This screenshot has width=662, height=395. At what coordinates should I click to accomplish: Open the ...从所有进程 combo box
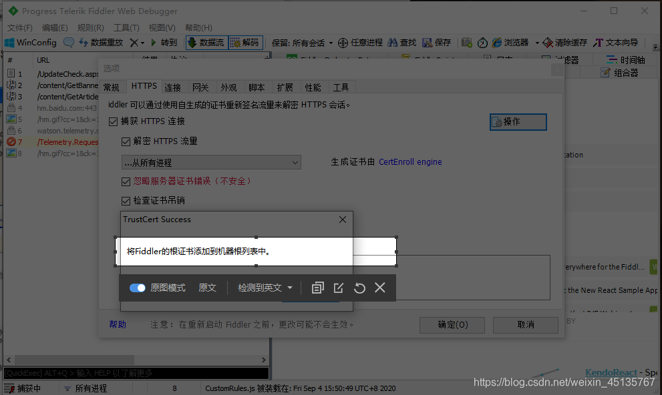point(211,162)
